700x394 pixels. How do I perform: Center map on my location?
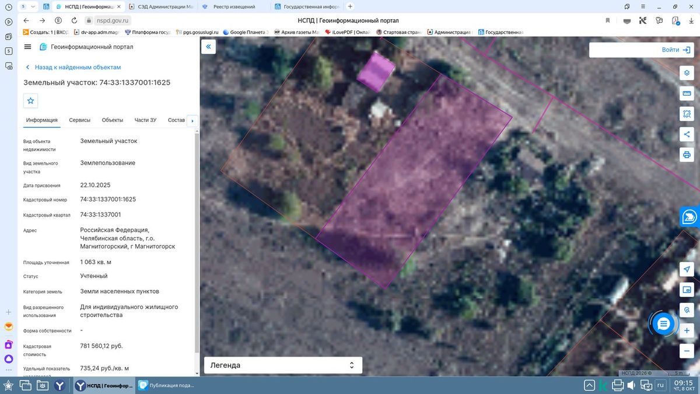coord(687,269)
